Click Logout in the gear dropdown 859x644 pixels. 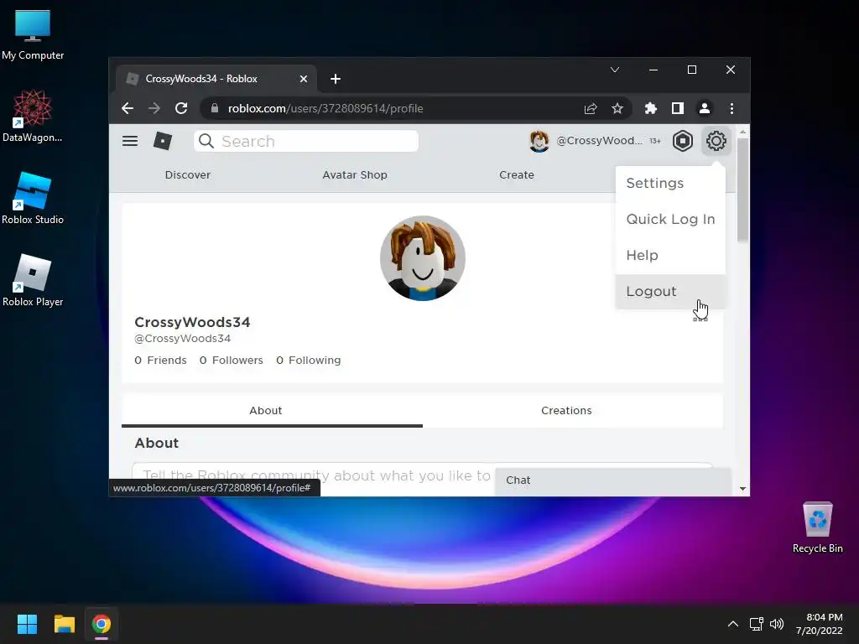(670, 291)
